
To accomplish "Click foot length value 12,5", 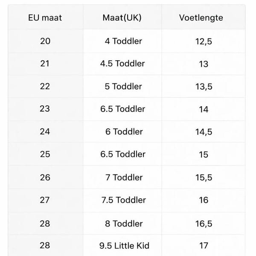I will (204, 41).
